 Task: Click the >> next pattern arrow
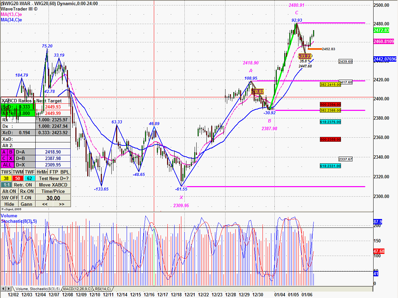coord(61,204)
